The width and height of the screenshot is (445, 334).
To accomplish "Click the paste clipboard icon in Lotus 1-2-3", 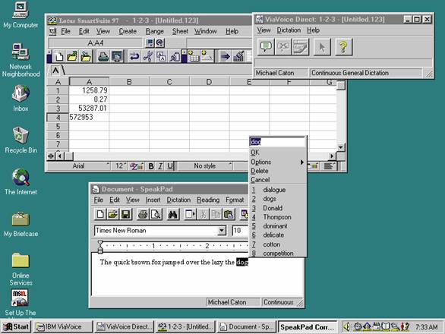I will (175, 56).
